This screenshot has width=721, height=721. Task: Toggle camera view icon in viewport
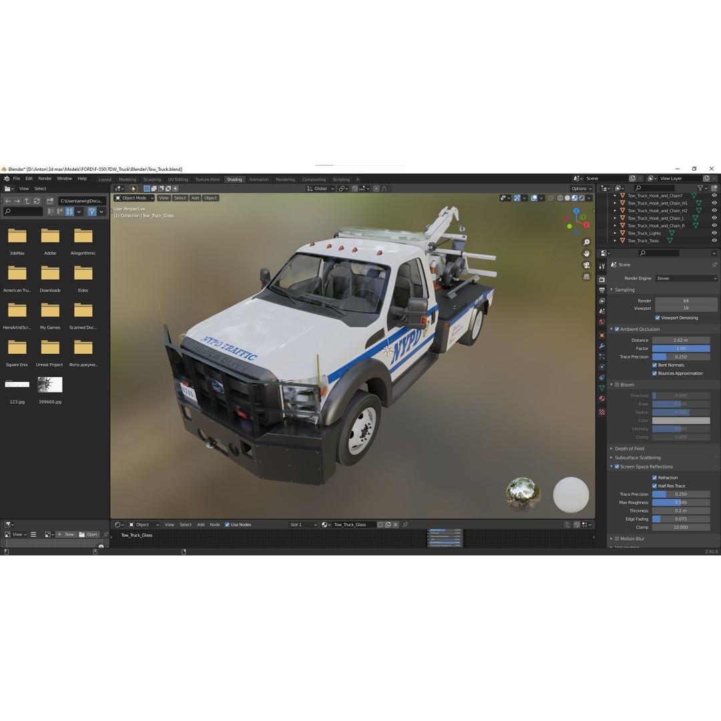586,265
